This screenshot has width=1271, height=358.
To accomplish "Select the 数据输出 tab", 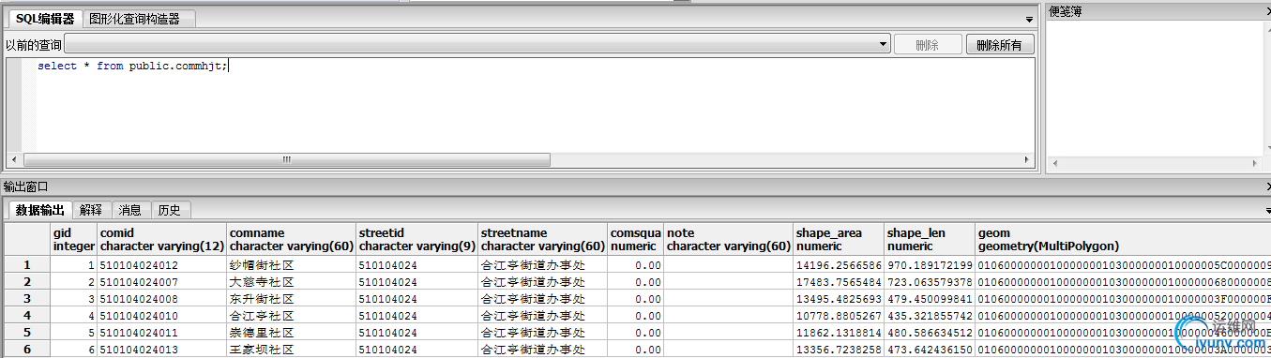I will (40, 210).
